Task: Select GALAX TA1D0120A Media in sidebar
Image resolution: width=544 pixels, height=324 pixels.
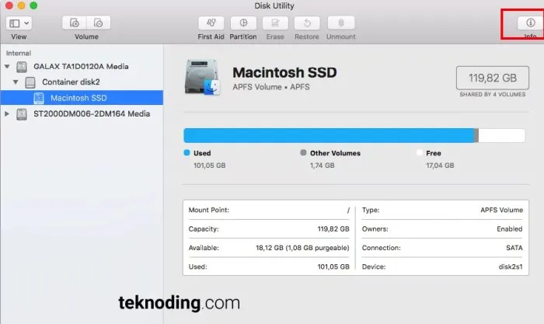Action: click(81, 66)
